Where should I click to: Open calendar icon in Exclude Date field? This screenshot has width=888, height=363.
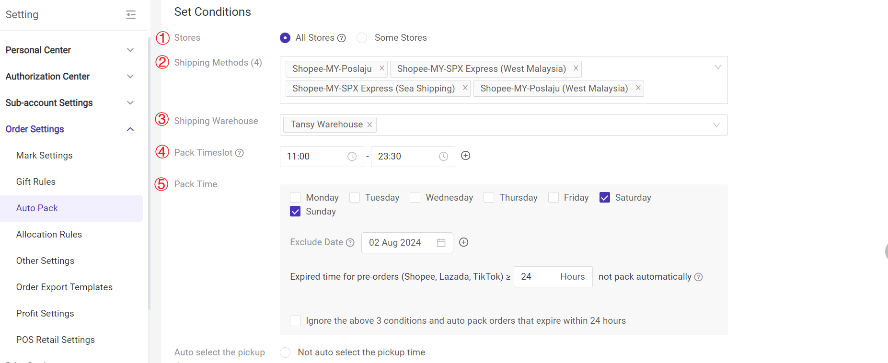[x=441, y=243]
